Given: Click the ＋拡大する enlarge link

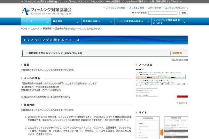Looking at the screenshot, I should click(x=182, y=103).
